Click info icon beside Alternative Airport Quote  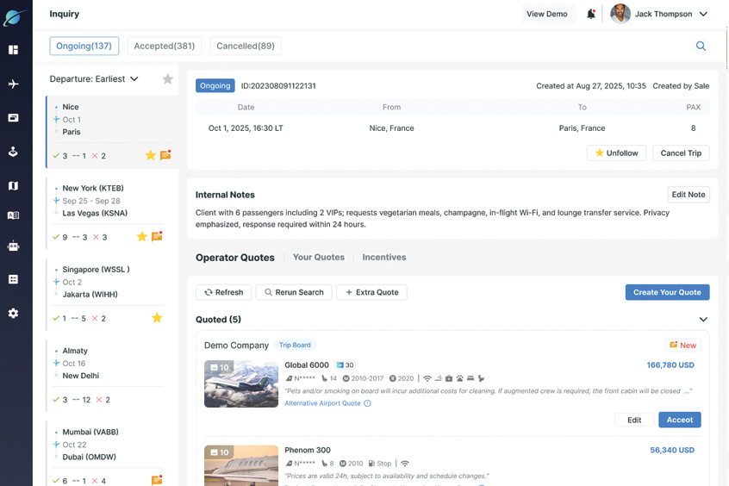(368, 403)
